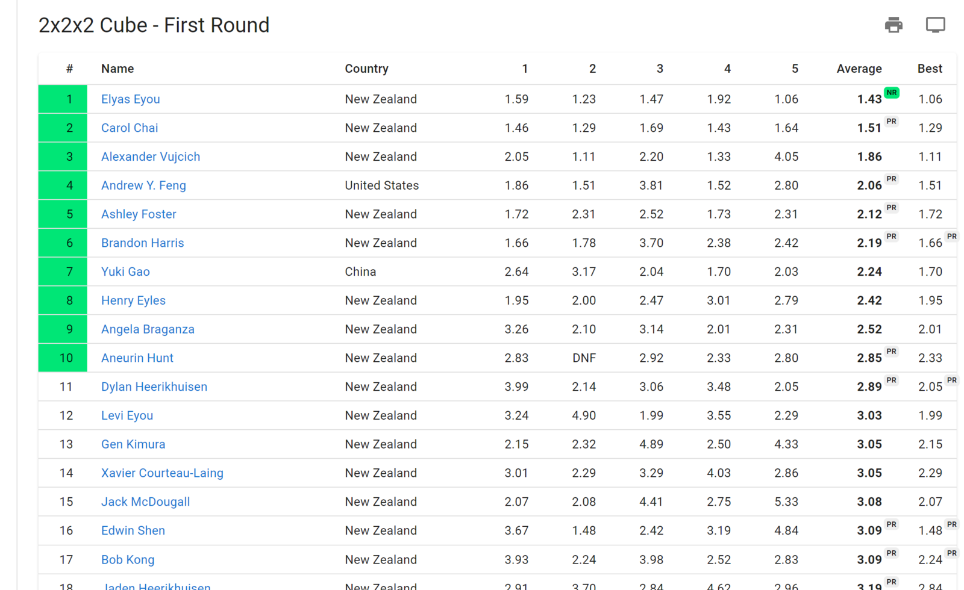Viewport: 964px width, 590px height.
Task: Click the green rank 10 cell
Action: coord(63,358)
